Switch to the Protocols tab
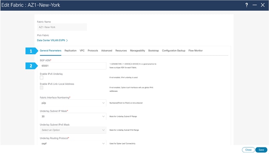 pyautogui.click(x=93, y=51)
